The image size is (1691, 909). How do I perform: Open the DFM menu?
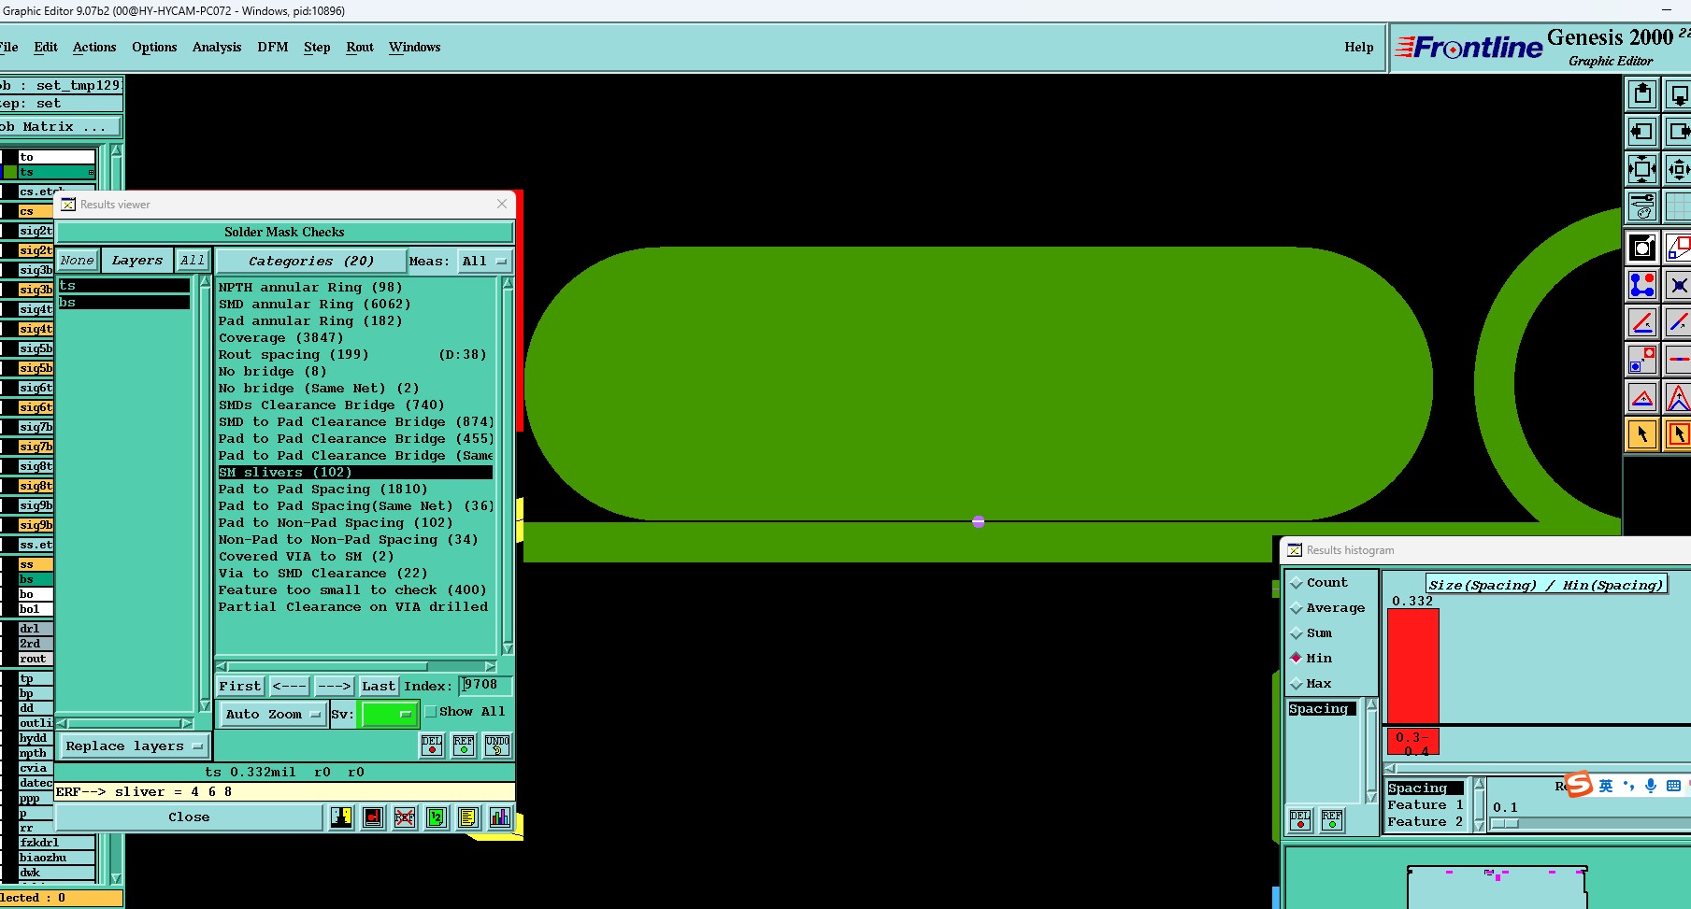tap(273, 47)
